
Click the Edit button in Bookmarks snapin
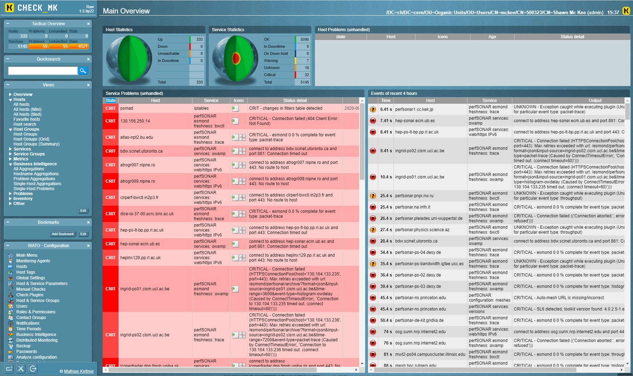click(x=83, y=234)
